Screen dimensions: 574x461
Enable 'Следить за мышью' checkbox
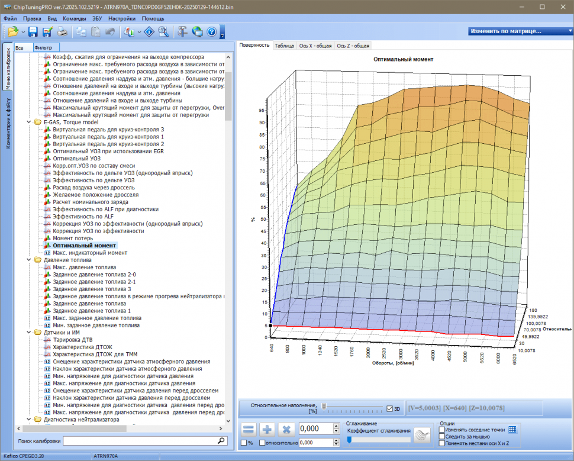tap(442, 436)
